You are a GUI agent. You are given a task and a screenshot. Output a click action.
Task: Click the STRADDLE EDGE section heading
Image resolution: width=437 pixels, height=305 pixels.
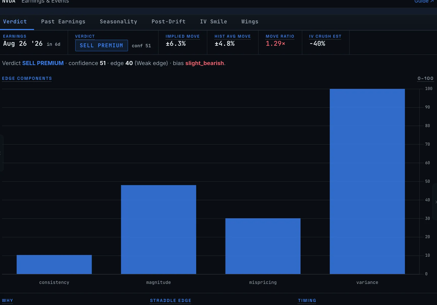171,300
